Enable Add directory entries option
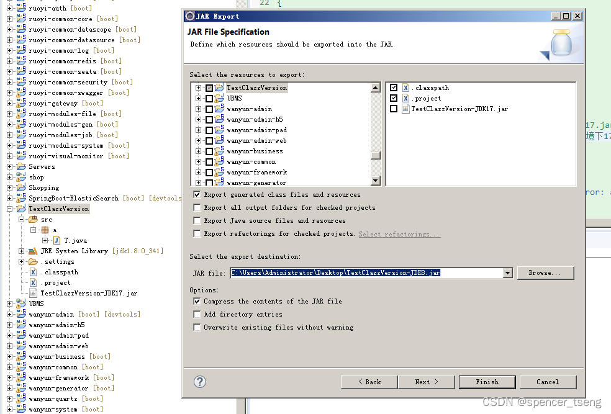Viewport: 611px width, 414px height. tap(197, 314)
